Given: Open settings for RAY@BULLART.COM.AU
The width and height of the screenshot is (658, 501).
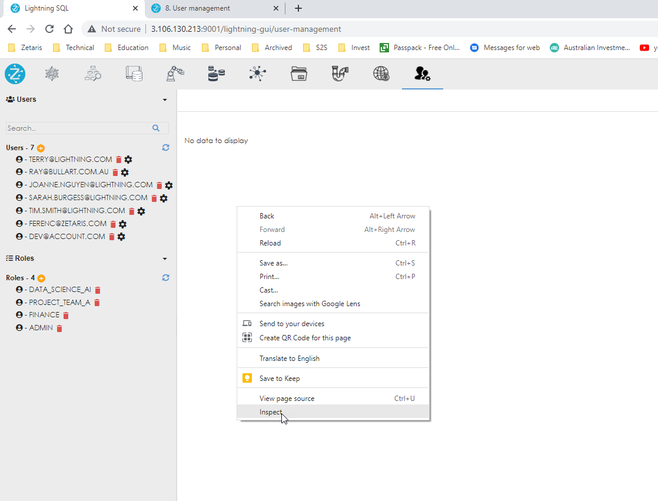Looking at the screenshot, I should pyautogui.click(x=125, y=172).
